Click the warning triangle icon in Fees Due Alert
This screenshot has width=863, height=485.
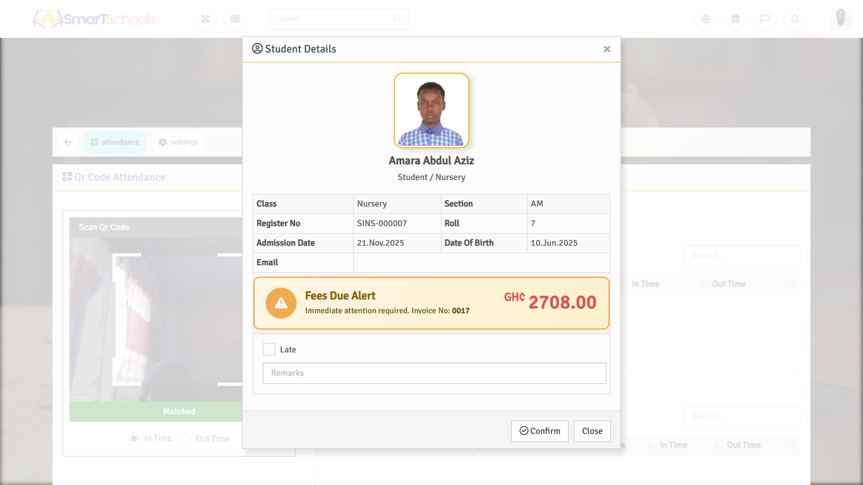(x=281, y=303)
